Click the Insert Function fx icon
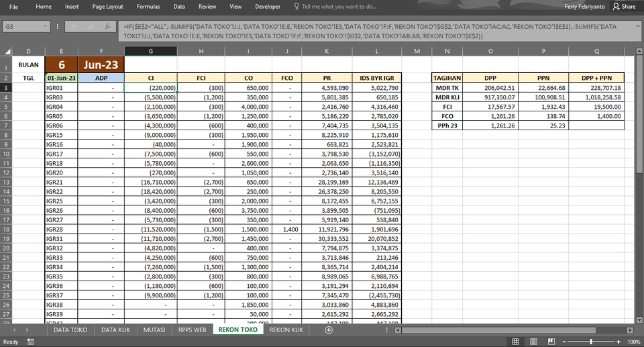 107,26
